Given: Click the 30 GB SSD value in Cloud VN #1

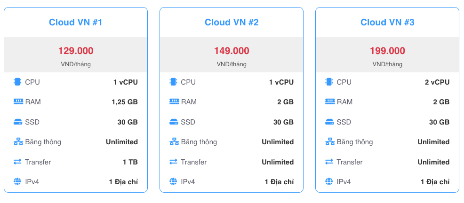Looking at the screenshot, I should pos(128,122).
